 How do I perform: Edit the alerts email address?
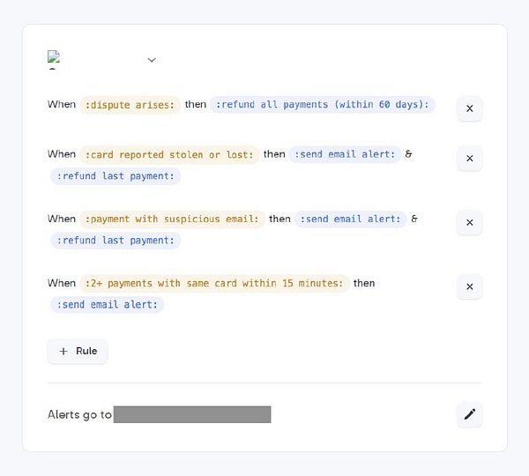click(x=469, y=414)
